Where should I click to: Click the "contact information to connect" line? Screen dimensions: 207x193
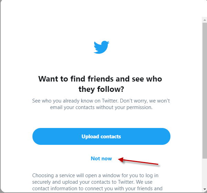tap(97, 189)
